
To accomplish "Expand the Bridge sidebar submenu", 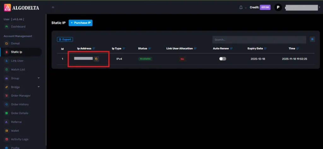I will (x=38, y=87).
